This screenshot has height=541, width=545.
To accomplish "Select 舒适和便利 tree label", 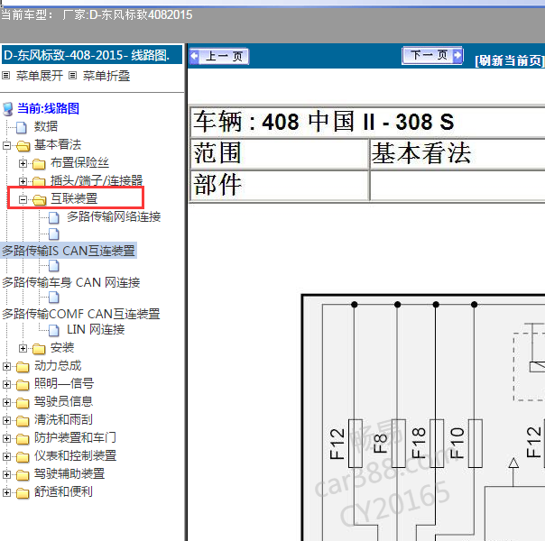I will (63, 491).
